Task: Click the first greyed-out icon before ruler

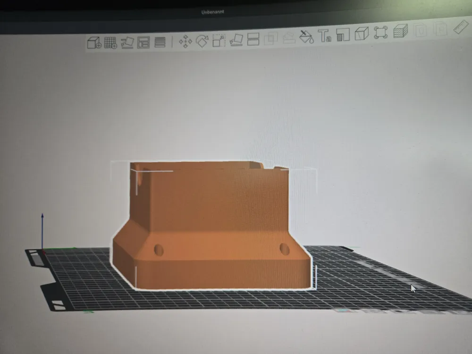Action: point(420,30)
